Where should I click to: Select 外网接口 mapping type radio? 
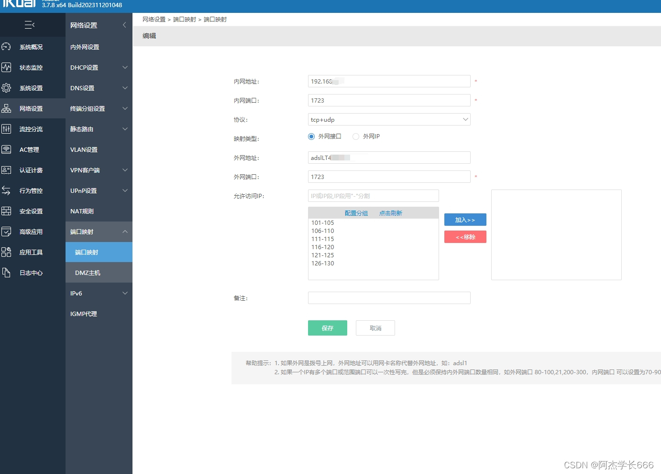coord(311,137)
